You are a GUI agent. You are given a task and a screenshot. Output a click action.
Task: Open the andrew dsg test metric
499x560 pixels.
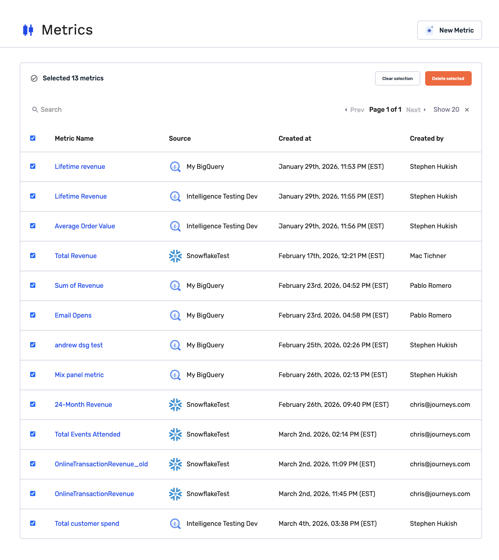[x=79, y=345]
